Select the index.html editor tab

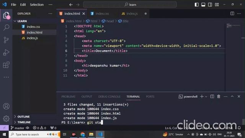point(72,14)
